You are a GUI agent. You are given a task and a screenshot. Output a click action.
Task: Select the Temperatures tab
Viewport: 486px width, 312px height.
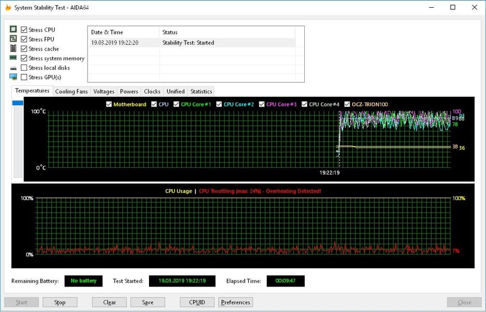[x=32, y=90]
